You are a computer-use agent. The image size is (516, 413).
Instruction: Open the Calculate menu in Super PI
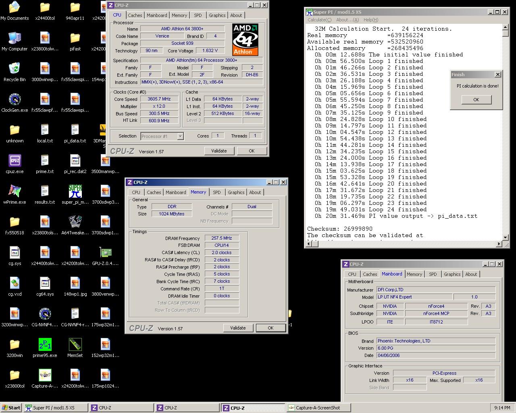click(x=319, y=20)
